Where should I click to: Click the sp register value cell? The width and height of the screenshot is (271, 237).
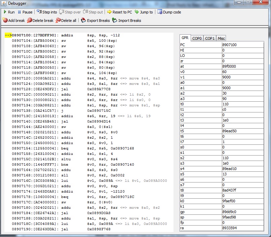(242, 217)
